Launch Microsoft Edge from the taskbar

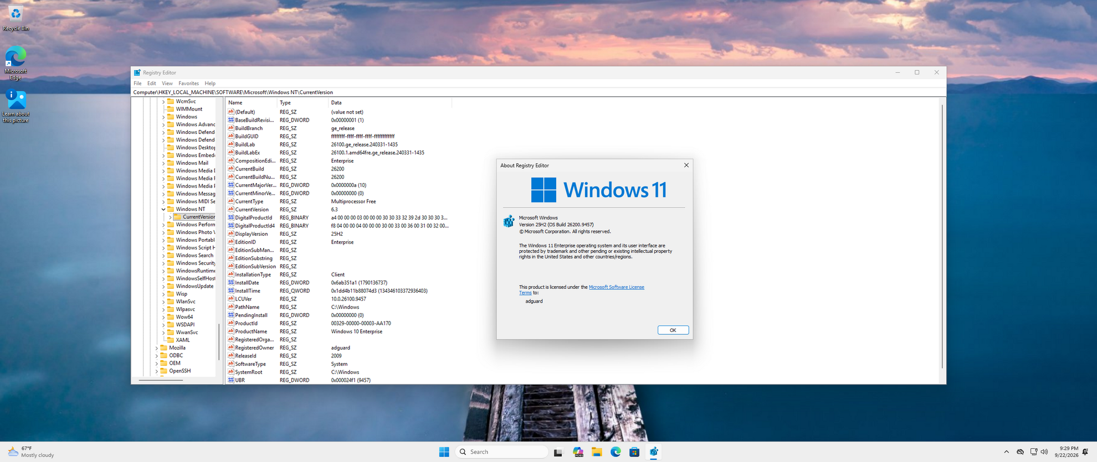[x=616, y=452]
